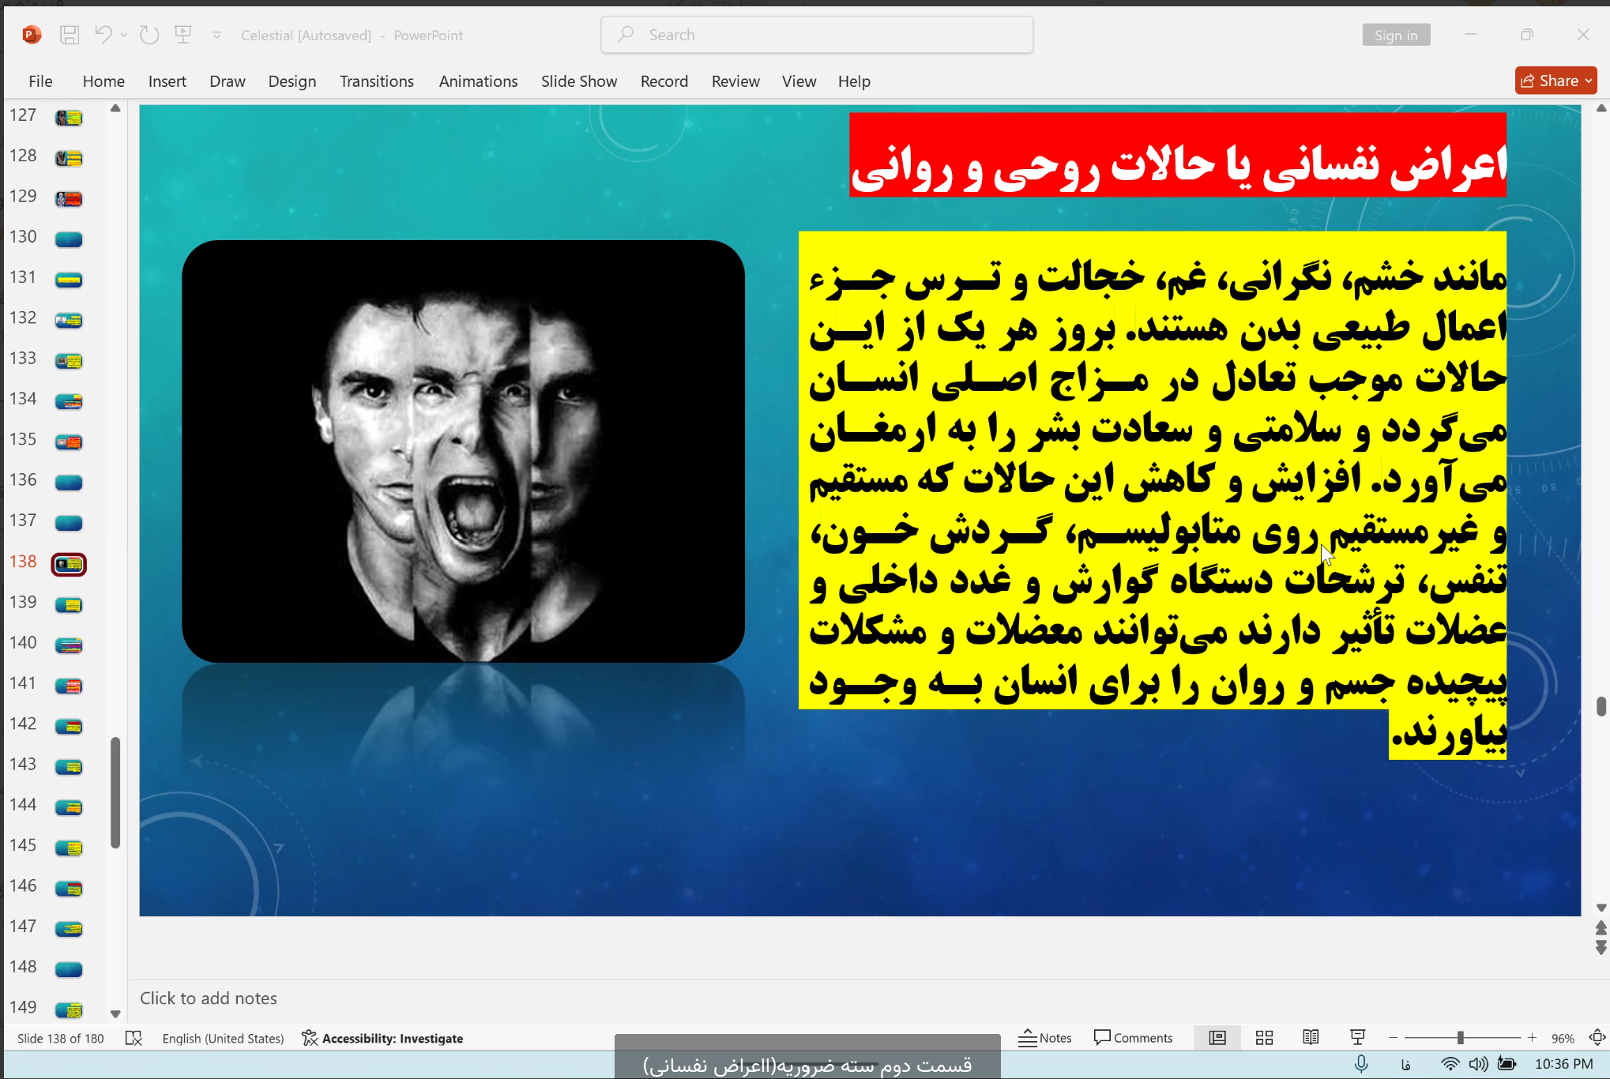Click the Sign in button

click(1395, 35)
